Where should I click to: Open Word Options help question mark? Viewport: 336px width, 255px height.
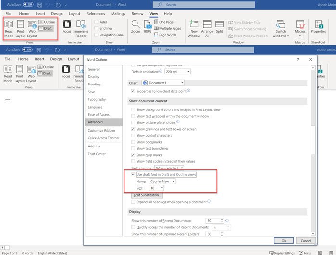coord(298,59)
